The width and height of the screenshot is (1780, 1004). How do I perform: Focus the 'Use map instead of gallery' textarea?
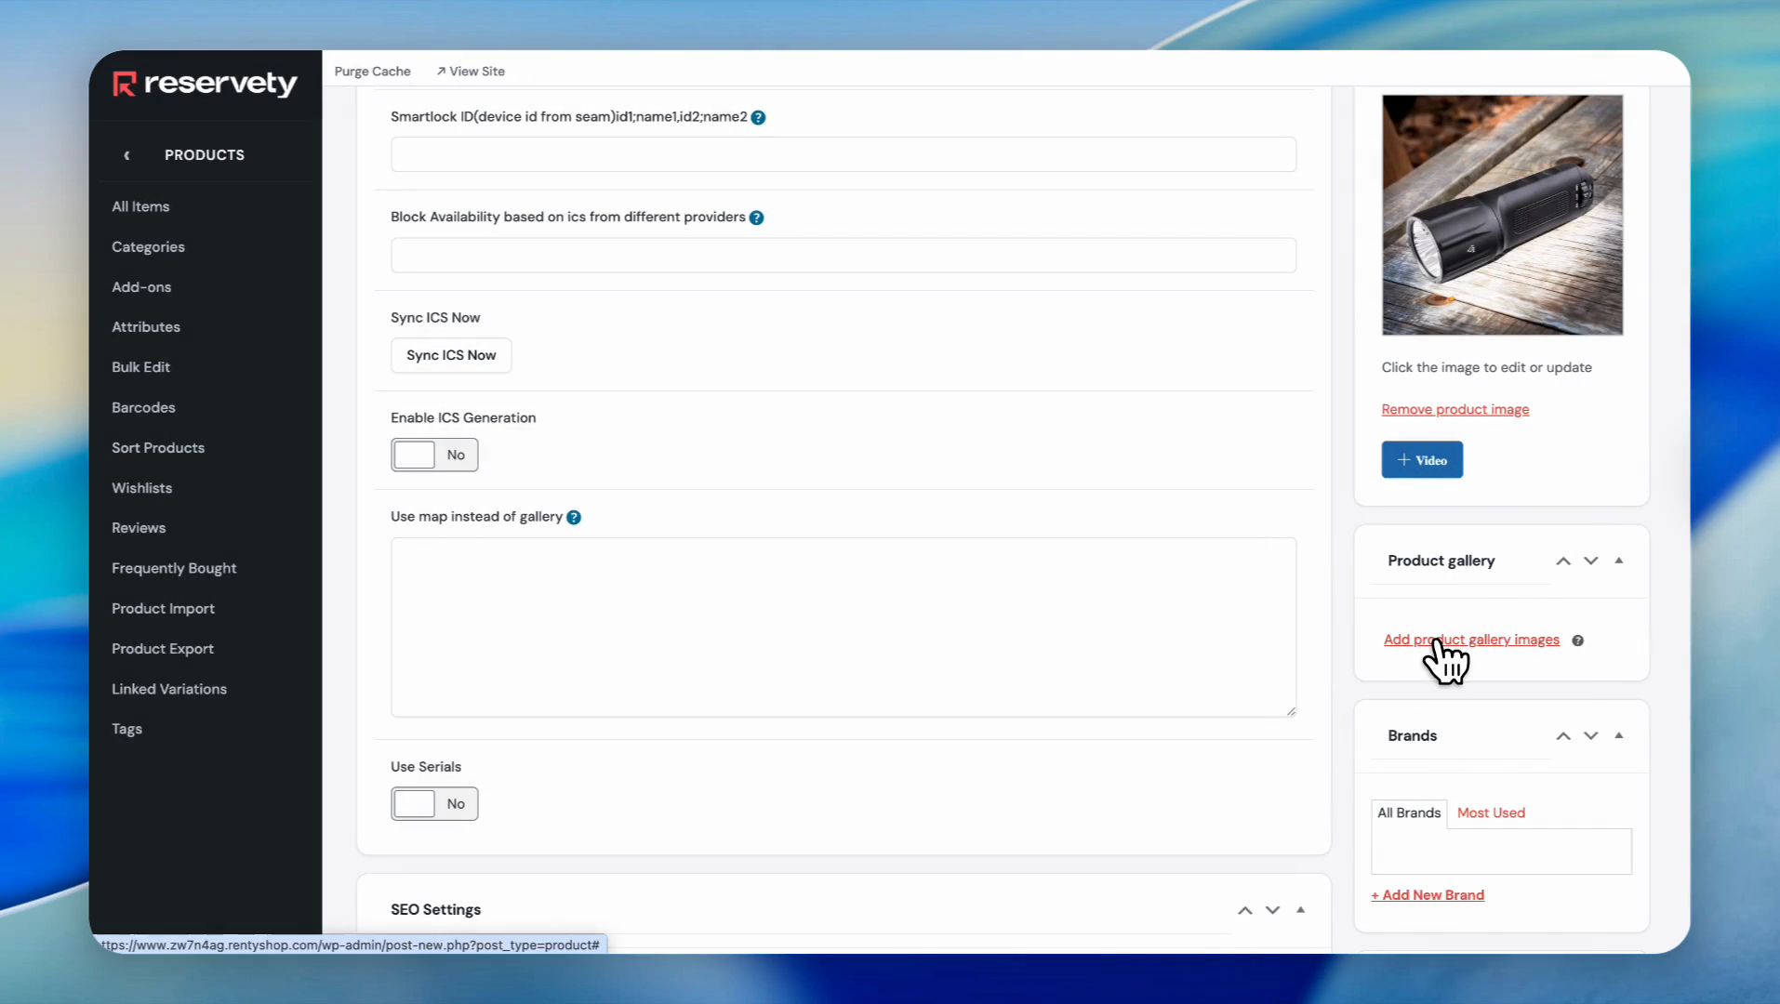pos(844,627)
